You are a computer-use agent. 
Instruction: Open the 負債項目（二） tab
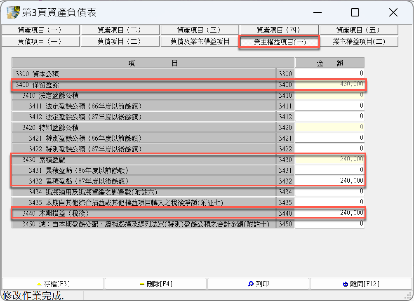click(x=120, y=42)
